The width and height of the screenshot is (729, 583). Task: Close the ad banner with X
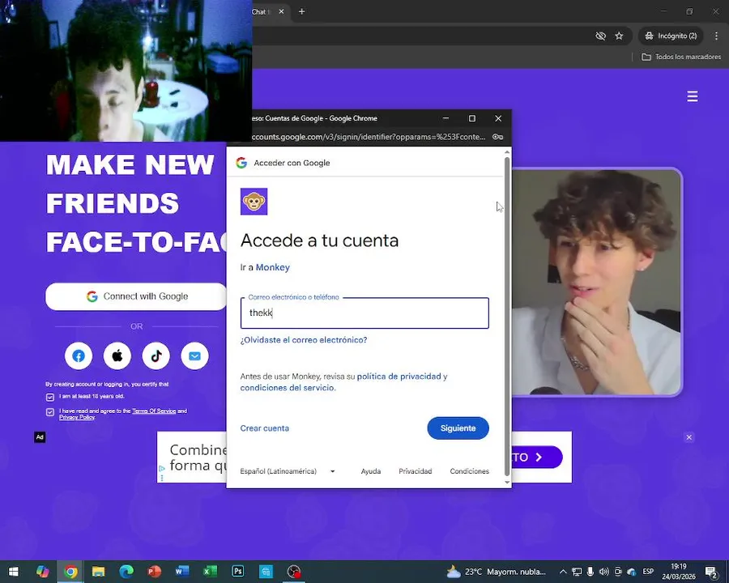click(689, 437)
